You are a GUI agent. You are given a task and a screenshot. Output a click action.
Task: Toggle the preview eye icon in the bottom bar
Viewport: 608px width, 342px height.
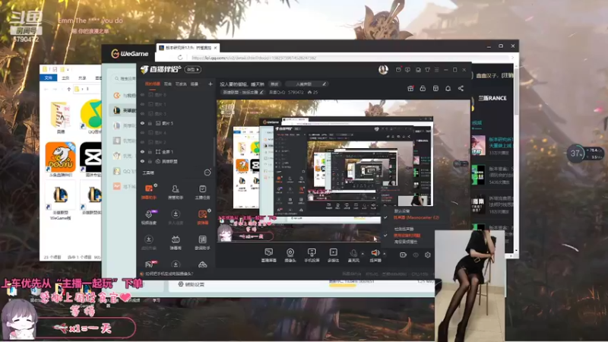point(416,255)
